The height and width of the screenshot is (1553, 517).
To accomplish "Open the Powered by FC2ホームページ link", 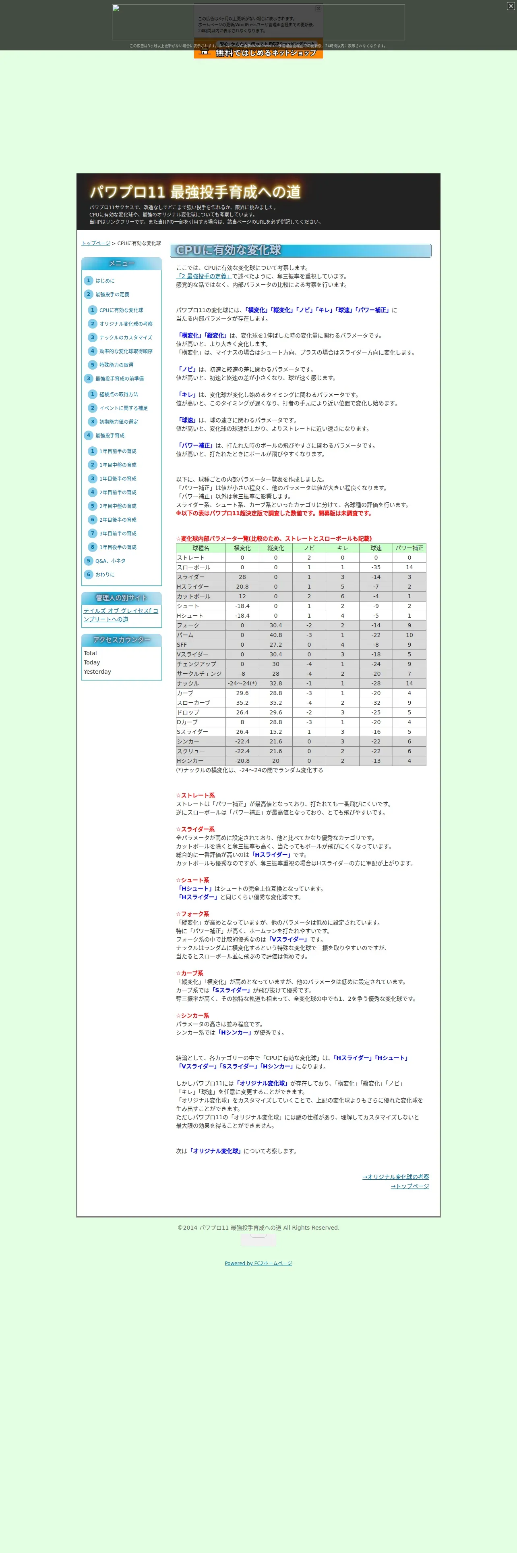I will [x=258, y=1263].
